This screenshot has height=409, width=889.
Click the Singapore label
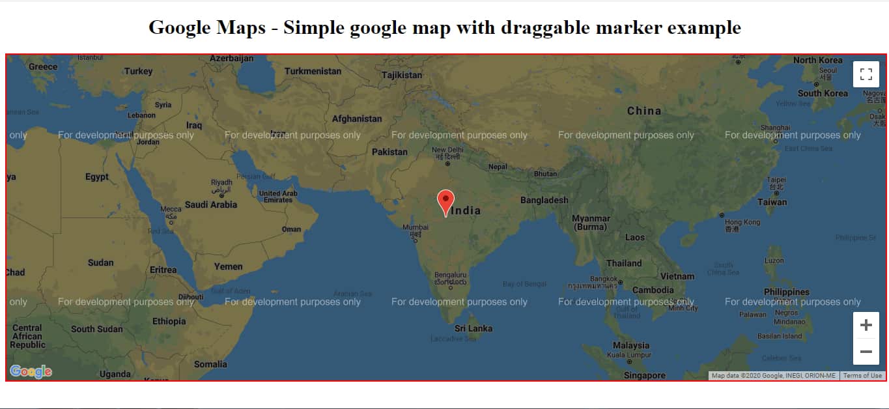(645, 375)
